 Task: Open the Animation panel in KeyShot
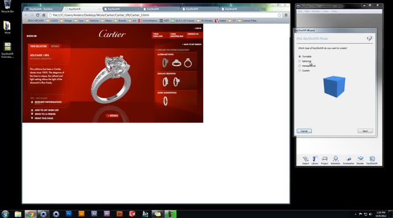pyautogui.click(x=336, y=160)
